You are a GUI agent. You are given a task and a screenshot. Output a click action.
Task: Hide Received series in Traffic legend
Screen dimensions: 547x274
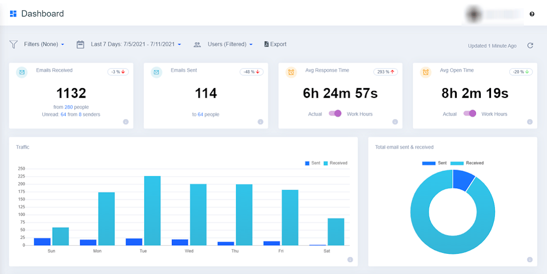coord(335,163)
